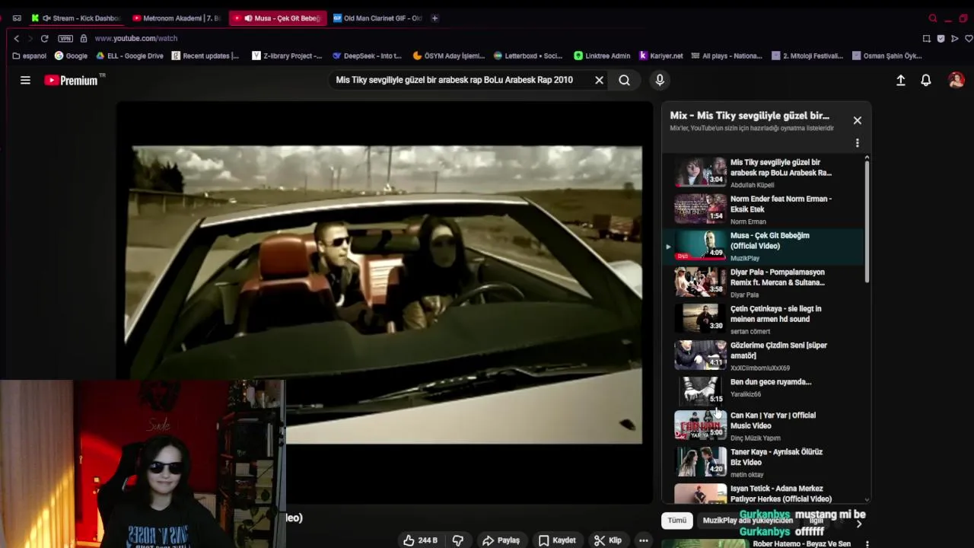Toggle the VPN badge in address bar

click(x=65, y=38)
